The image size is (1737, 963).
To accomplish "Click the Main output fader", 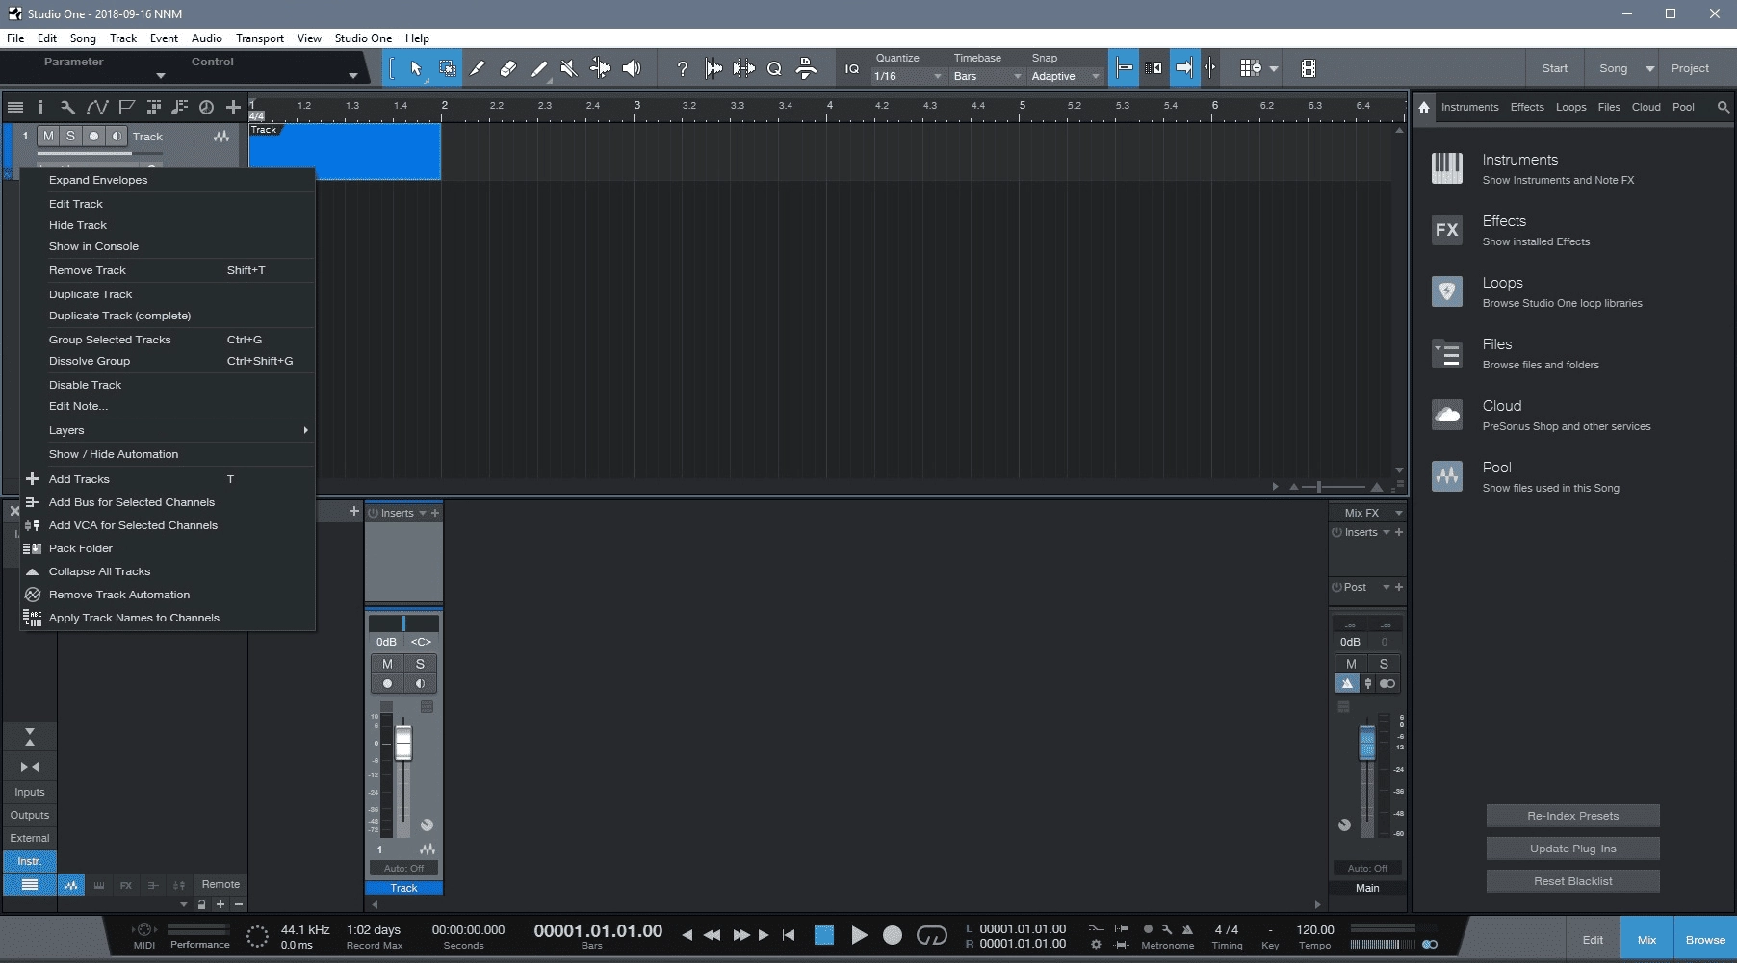I will [x=1366, y=743].
